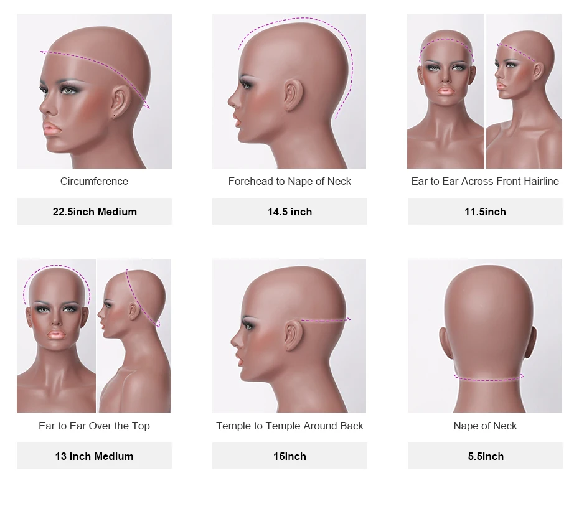This screenshot has height=529, width=579.
Task: Select the 14.5 inch measurement box
Action: tap(290, 212)
